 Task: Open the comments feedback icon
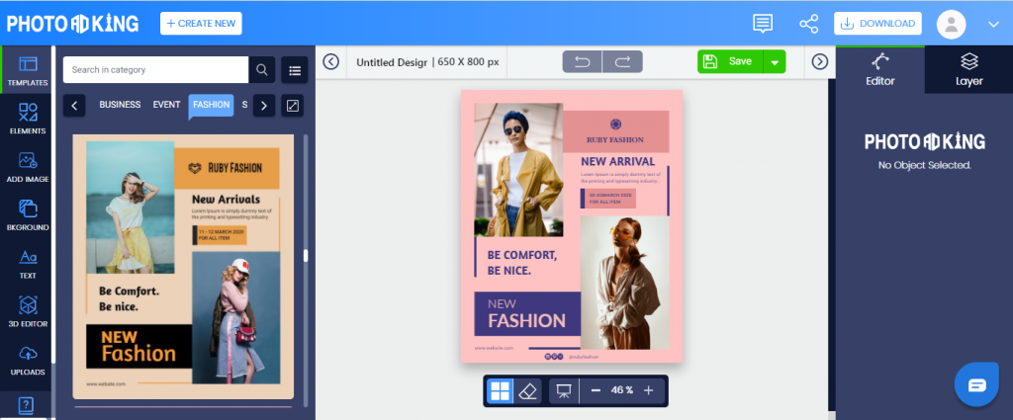763,24
